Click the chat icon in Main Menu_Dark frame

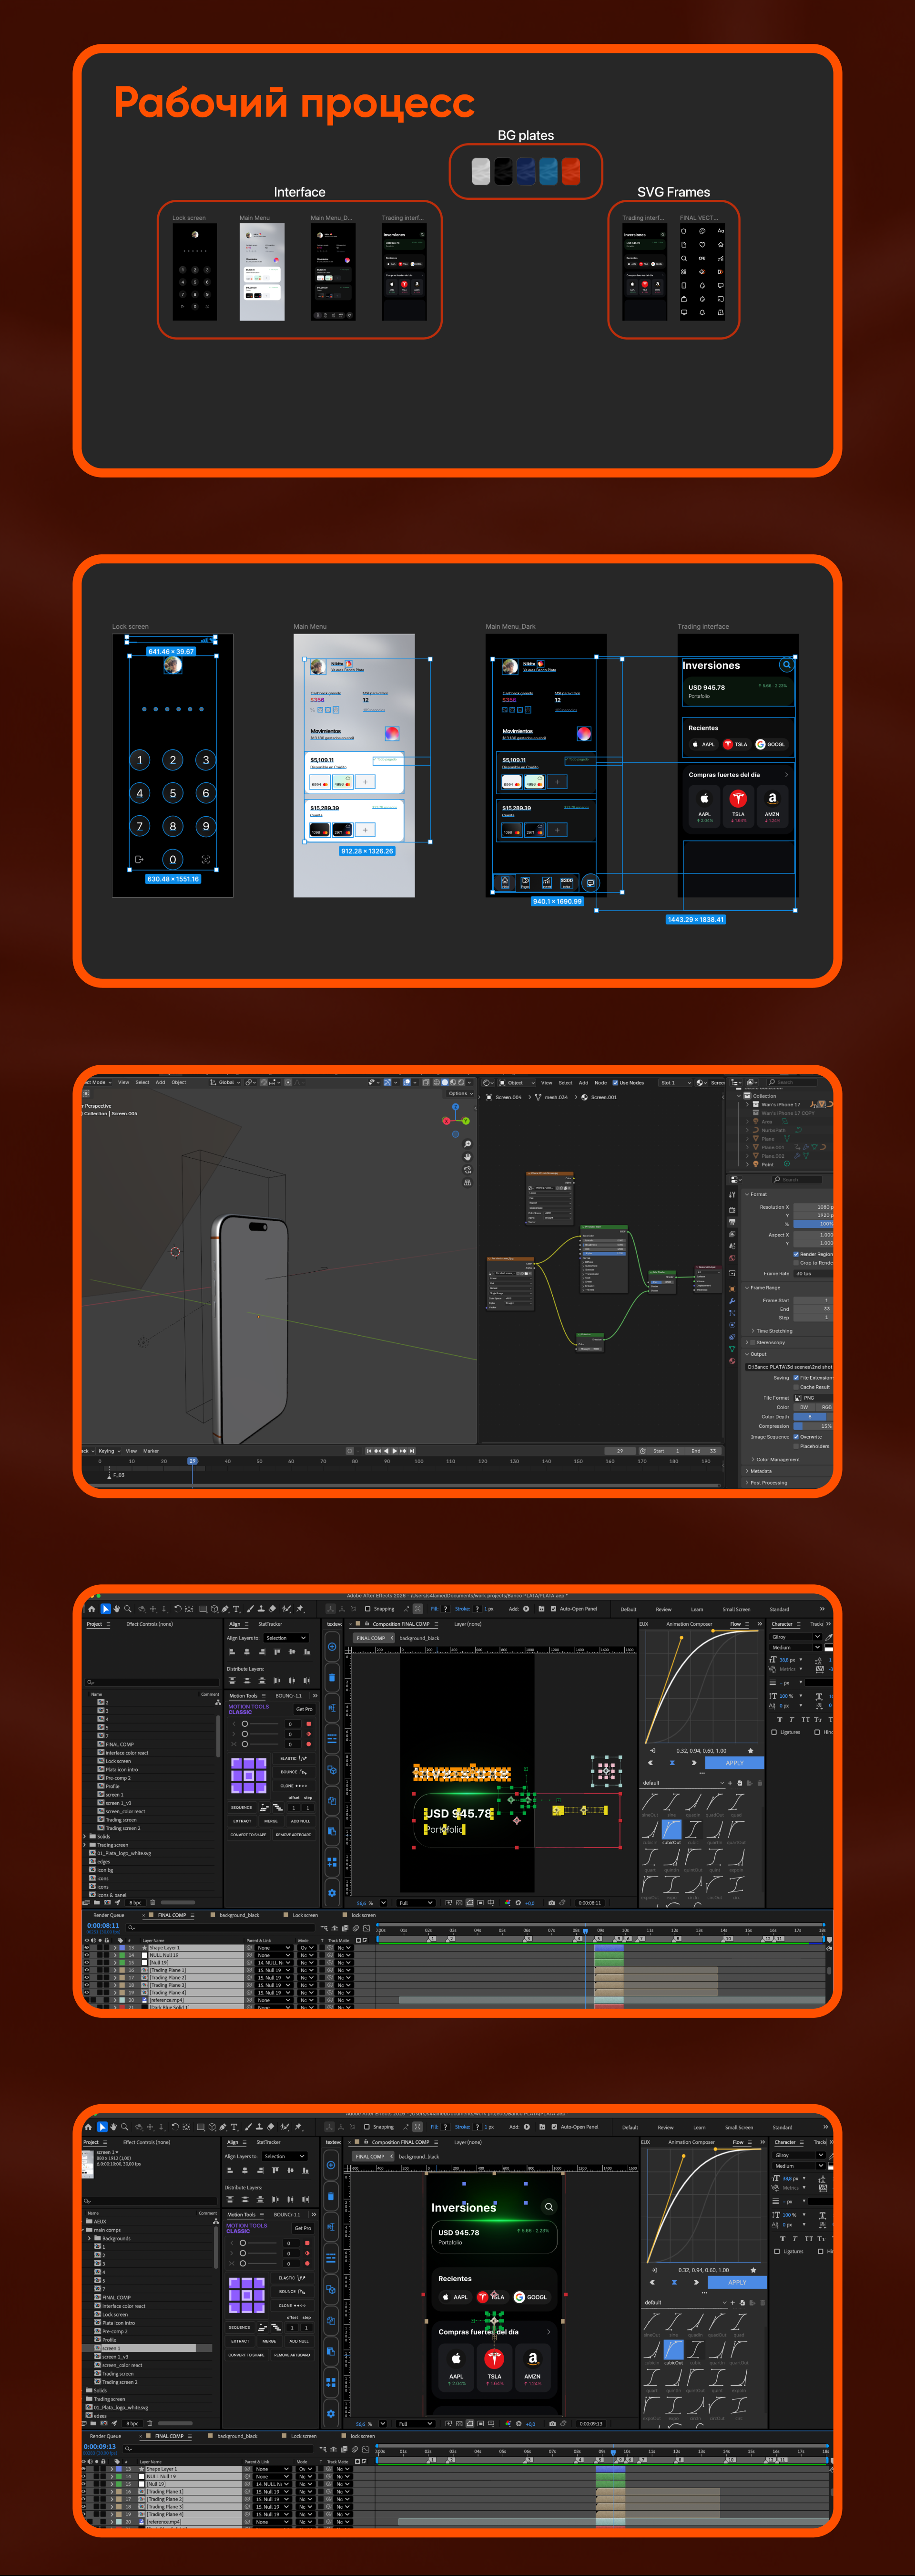tap(590, 883)
